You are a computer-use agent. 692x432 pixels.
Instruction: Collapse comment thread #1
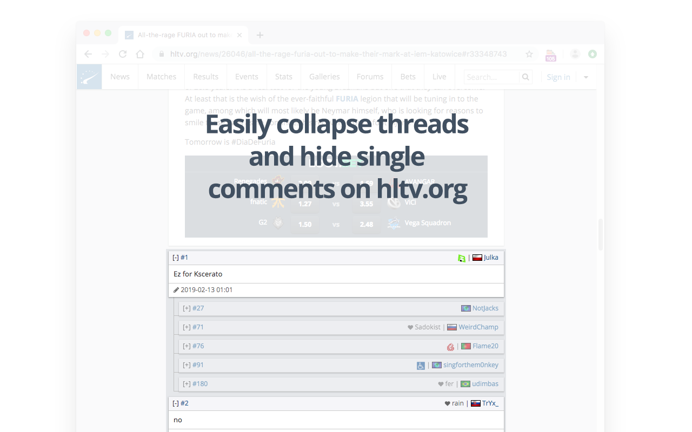(176, 258)
